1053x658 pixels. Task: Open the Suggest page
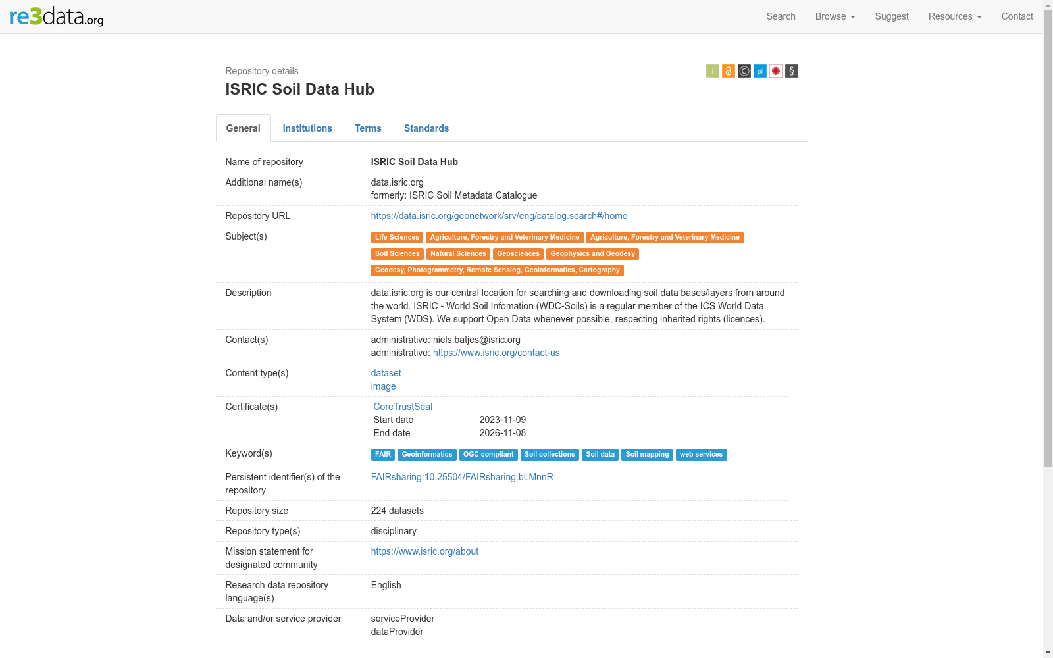(892, 16)
